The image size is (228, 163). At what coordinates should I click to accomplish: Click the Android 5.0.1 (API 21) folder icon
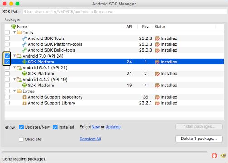(x=19, y=68)
